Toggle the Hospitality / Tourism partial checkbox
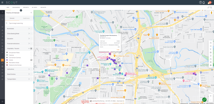 click(x=31, y=49)
